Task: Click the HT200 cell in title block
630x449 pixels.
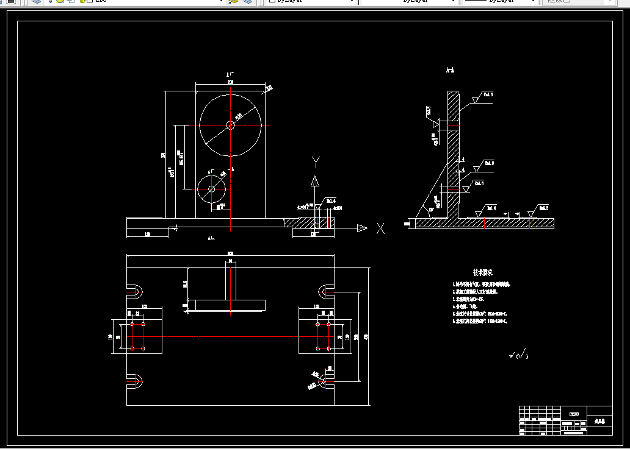Action: click(x=574, y=414)
